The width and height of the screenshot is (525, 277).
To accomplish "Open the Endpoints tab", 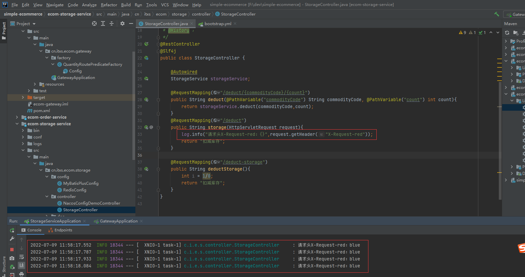I will (60, 230).
